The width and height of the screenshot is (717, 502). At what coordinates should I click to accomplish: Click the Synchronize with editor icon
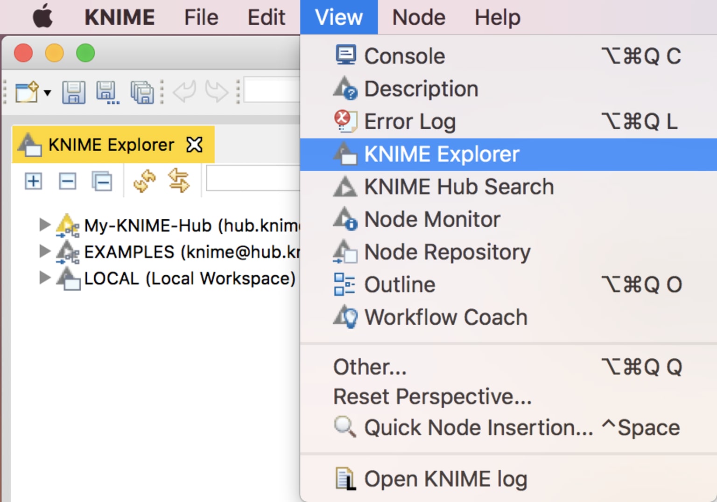click(x=179, y=181)
